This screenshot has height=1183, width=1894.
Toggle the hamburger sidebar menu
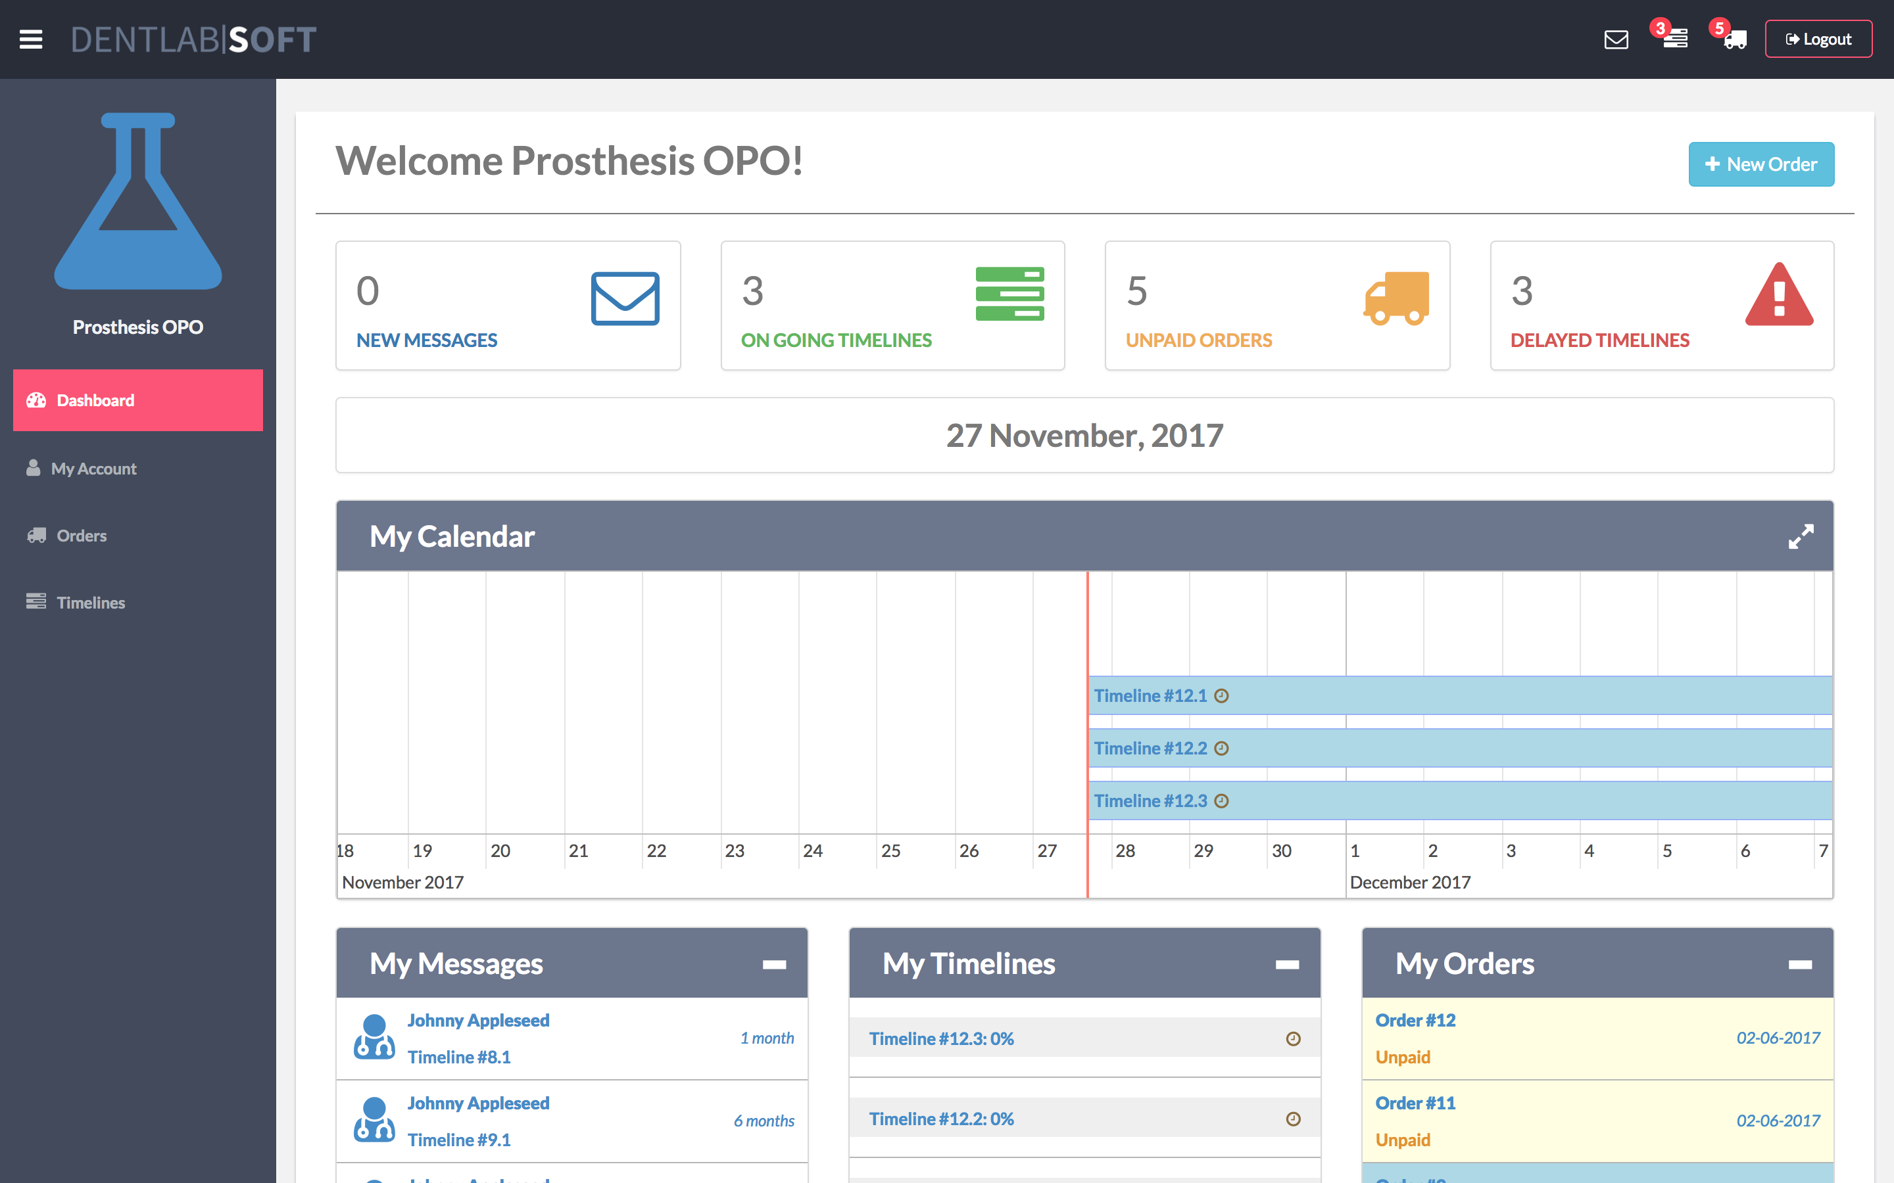(30, 39)
